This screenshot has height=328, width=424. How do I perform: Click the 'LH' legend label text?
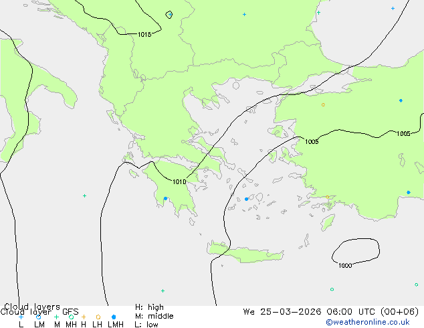click(x=97, y=324)
